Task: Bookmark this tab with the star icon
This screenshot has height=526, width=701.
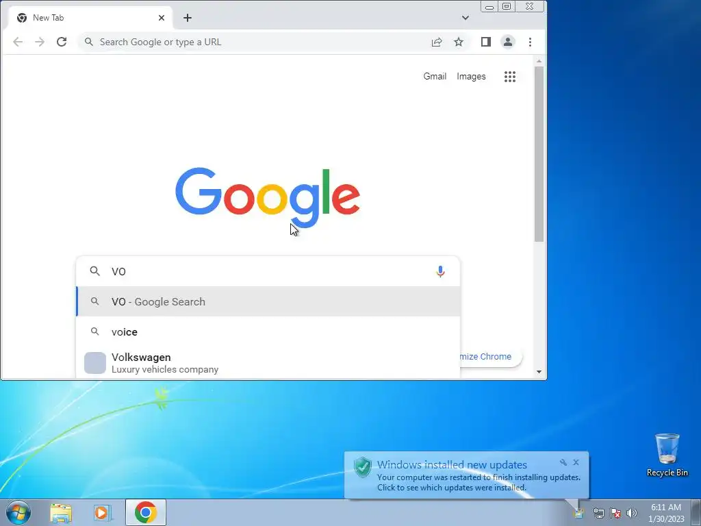Action: [x=459, y=42]
